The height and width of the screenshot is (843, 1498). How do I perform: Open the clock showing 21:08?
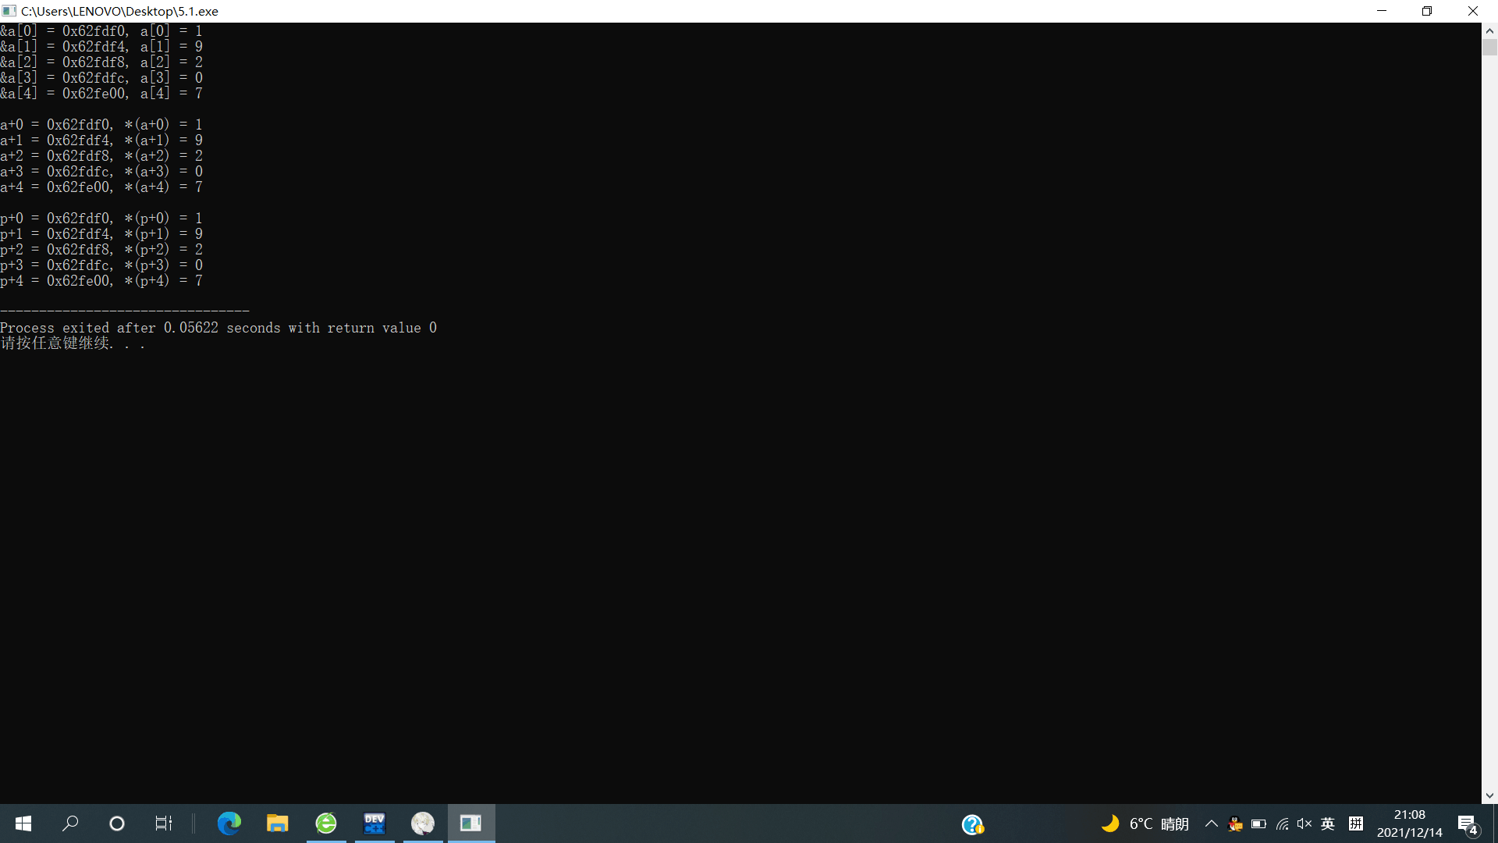coord(1409,823)
